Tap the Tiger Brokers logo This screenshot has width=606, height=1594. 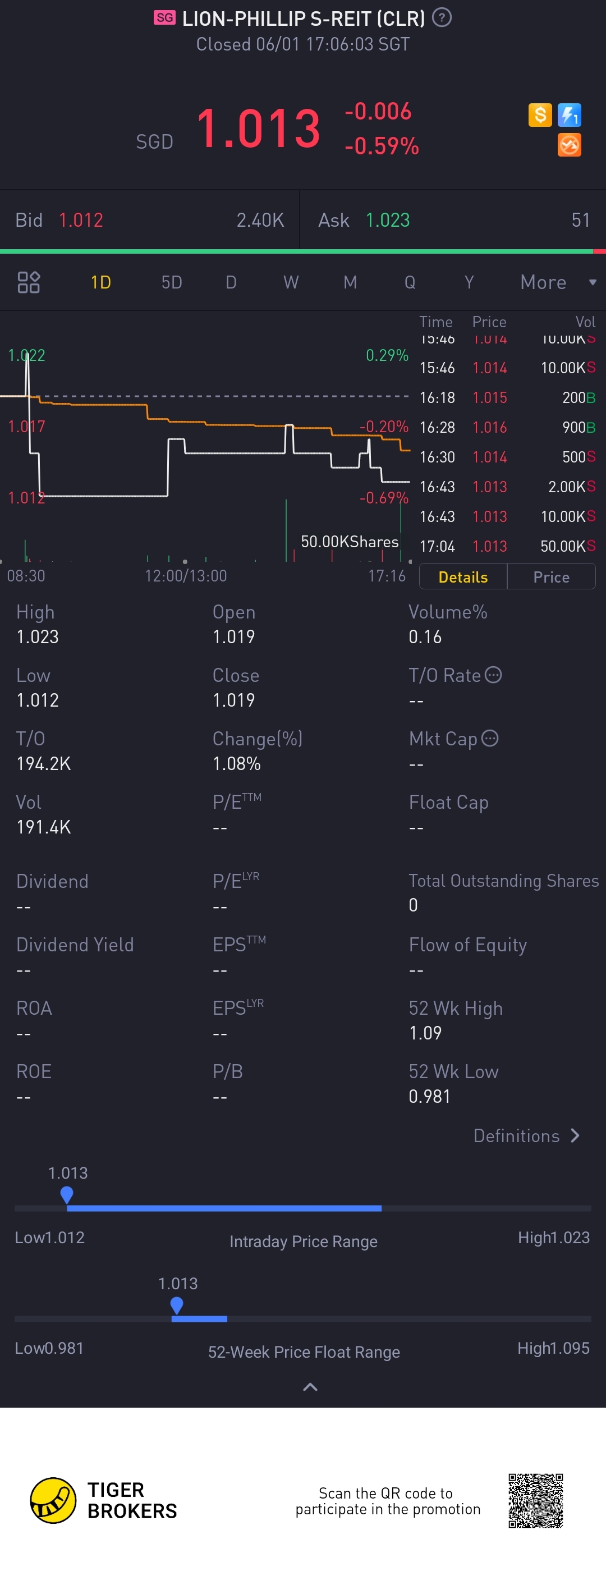pos(54,1500)
